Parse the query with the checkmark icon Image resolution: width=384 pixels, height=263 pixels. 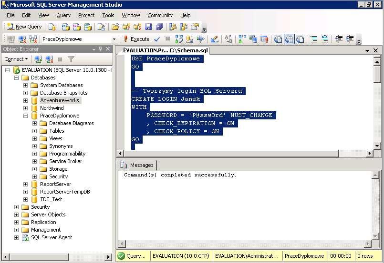(x=157, y=39)
